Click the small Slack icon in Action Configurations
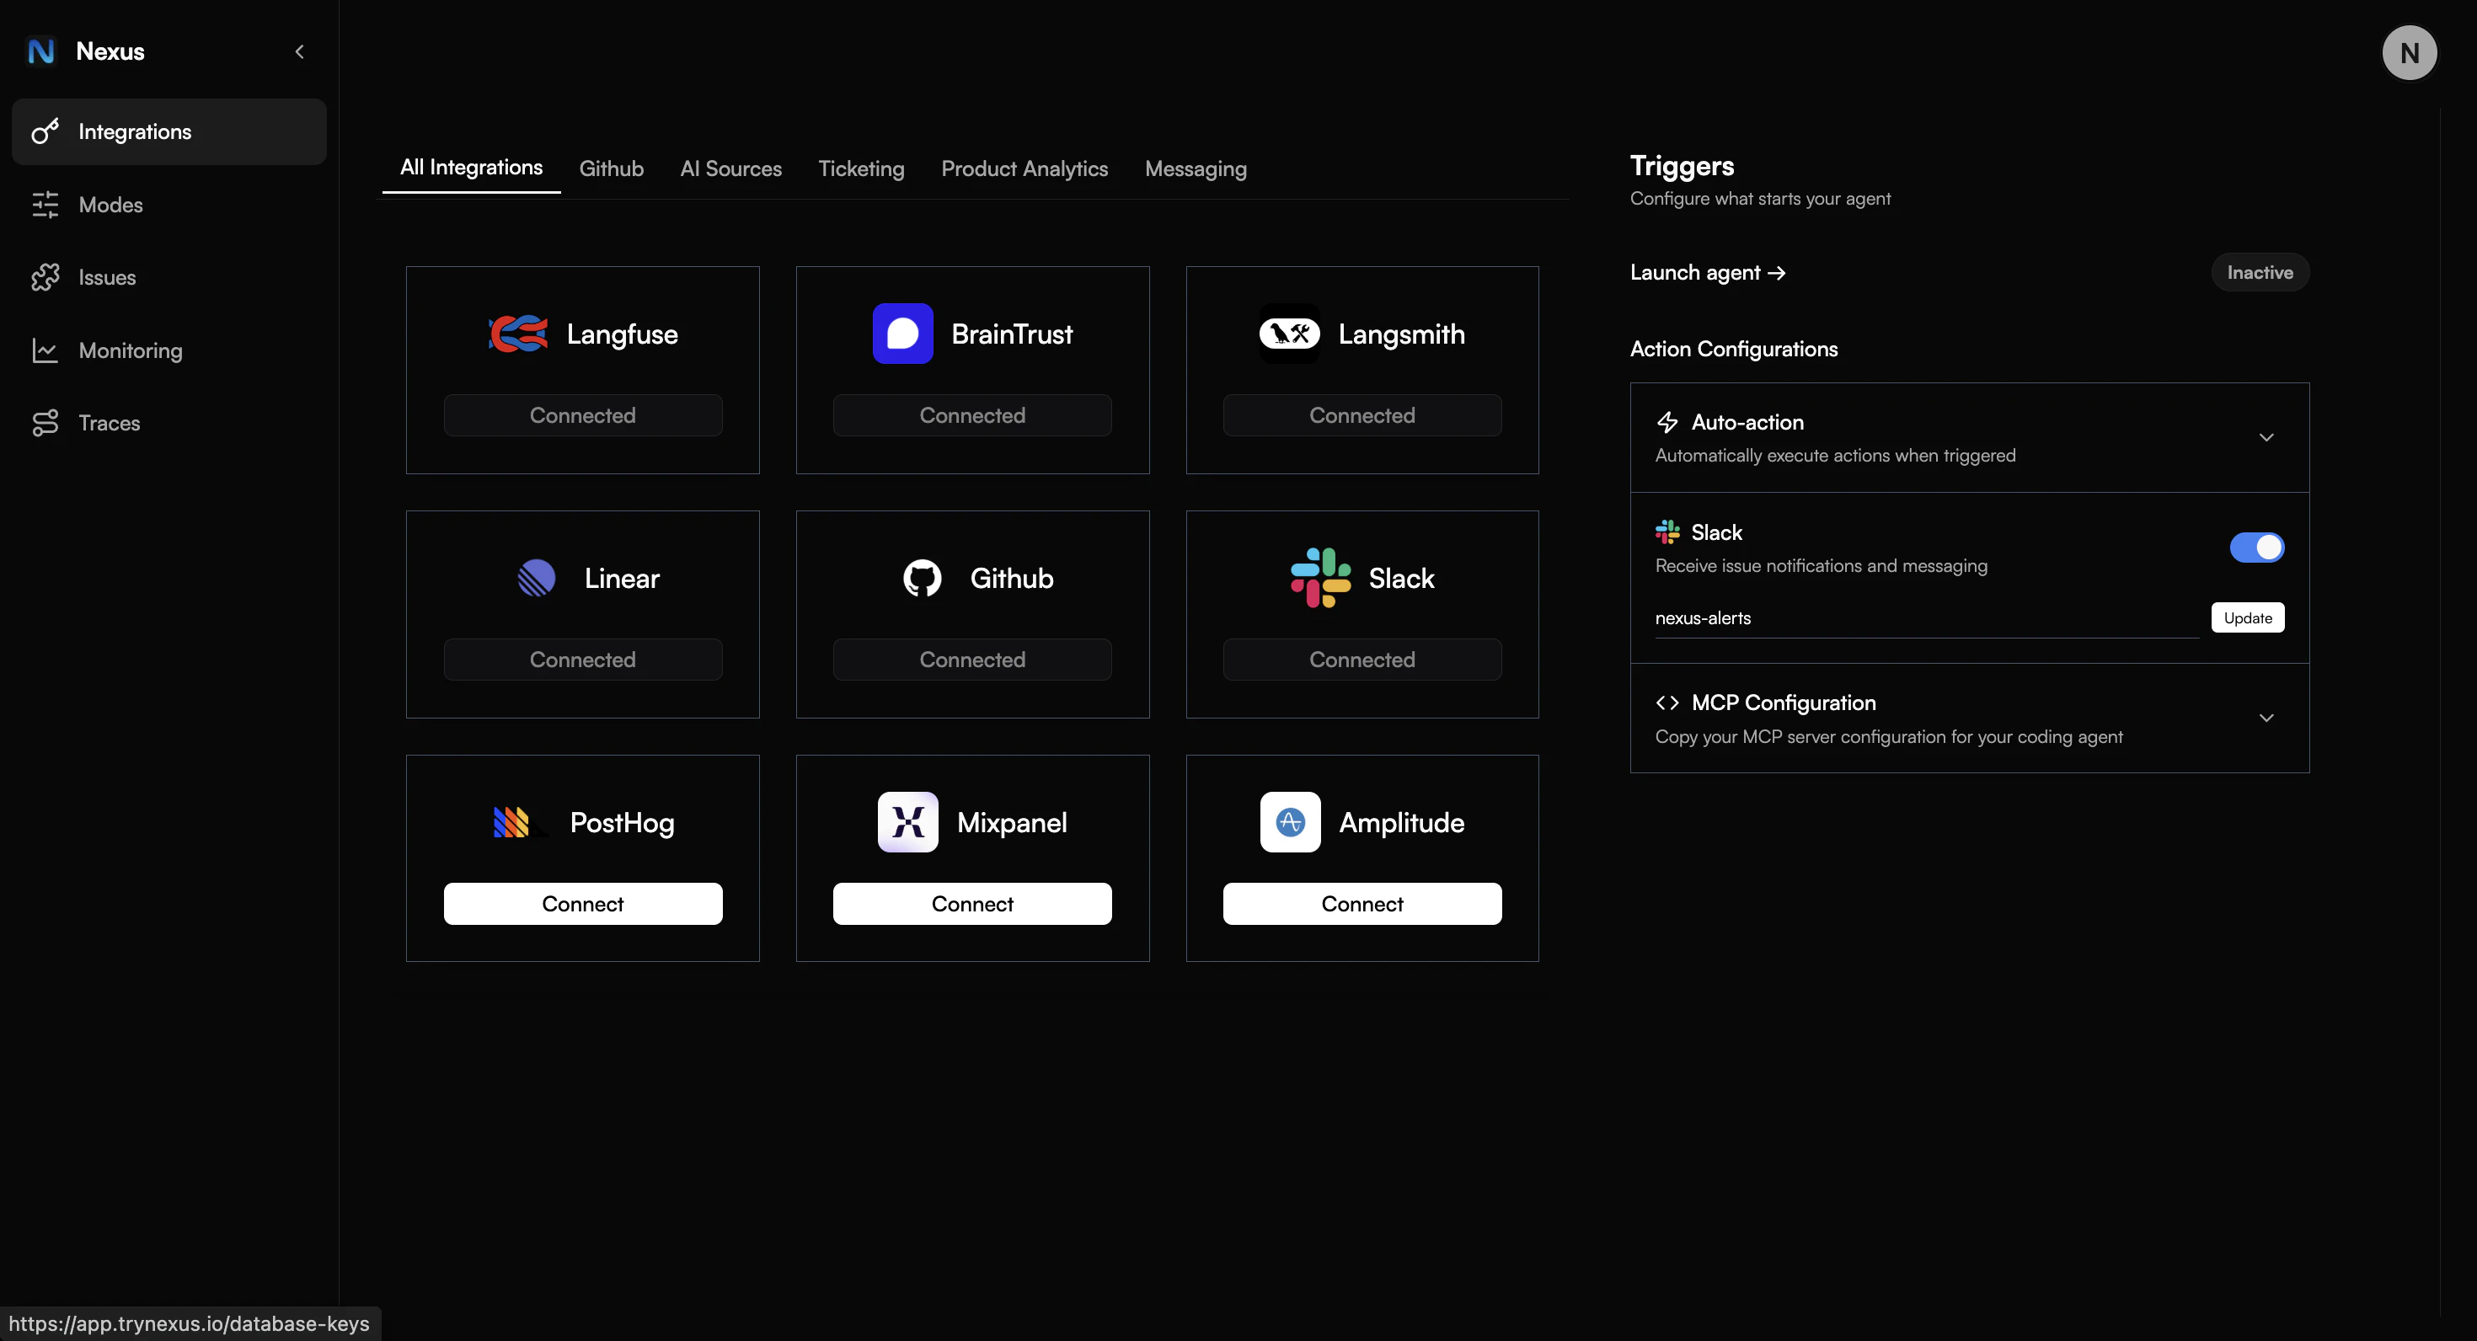This screenshot has height=1341, width=2477. (1667, 532)
